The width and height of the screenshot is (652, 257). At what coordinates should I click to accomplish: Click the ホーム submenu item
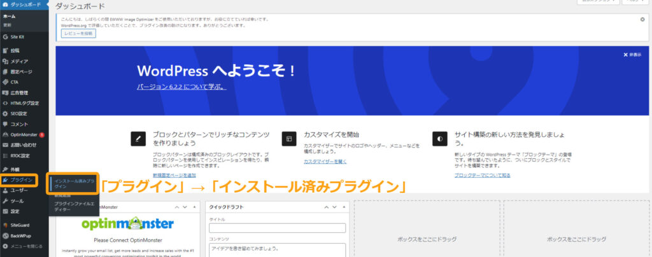(9, 17)
